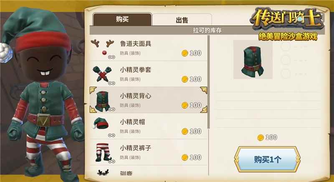Click the 小精灵拳套 item name text
The width and height of the screenshot is (334, 182).
[x=135, y=70]
